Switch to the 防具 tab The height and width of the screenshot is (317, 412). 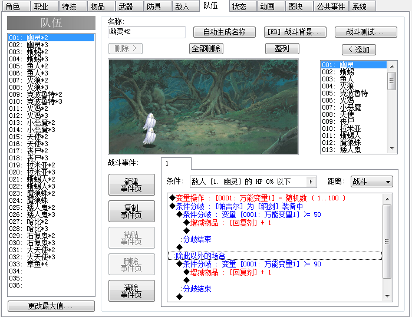(157, 6)
